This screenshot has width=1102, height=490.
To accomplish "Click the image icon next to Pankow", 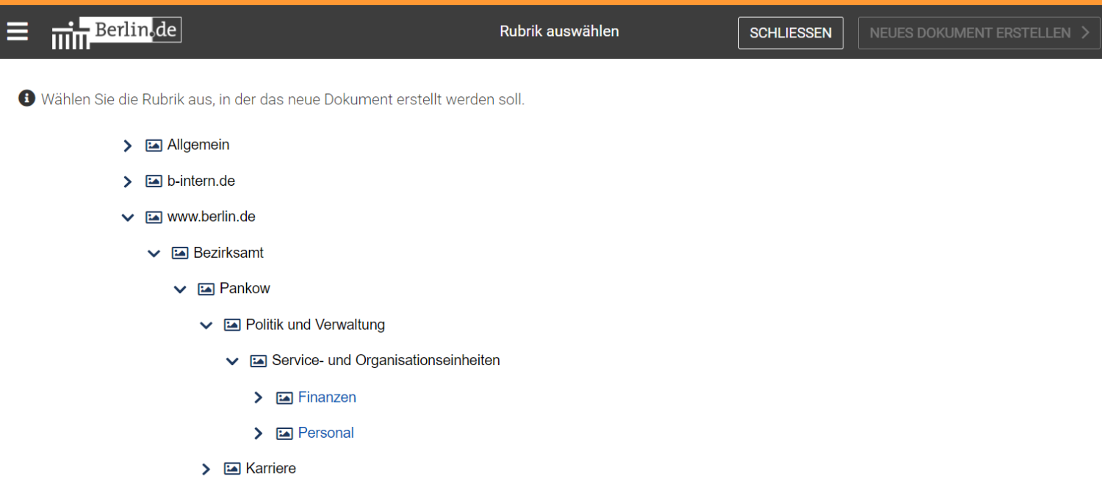I will [x=206, y=288].
